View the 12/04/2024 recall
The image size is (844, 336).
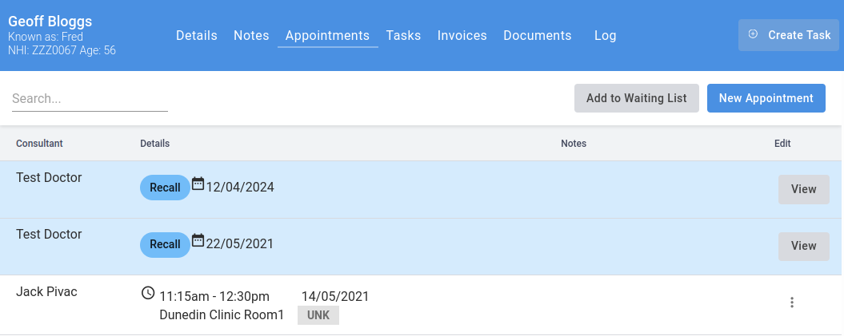point(803,189)
